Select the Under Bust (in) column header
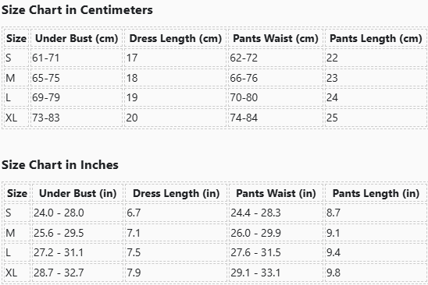The width and height of the screenshot is (428, 285). tap(77, 194)
